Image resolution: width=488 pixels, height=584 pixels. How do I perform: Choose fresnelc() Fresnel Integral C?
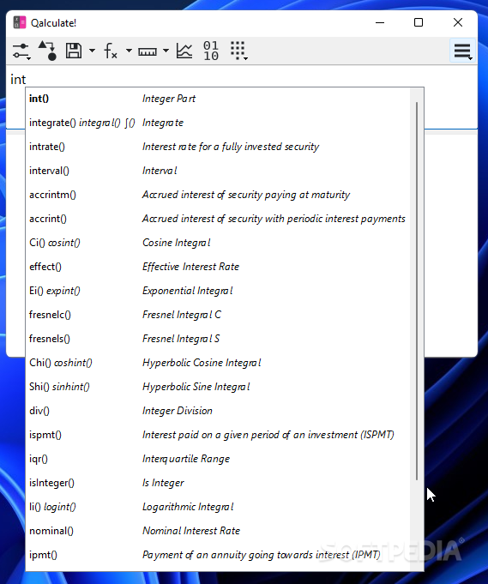[220, 315]
